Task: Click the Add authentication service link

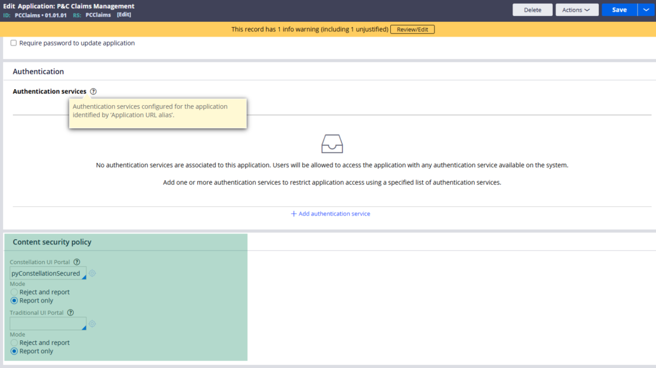Action: point(334,214)
